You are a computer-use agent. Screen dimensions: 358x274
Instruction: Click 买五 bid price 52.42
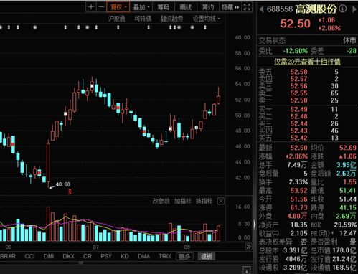pos(298,138)
